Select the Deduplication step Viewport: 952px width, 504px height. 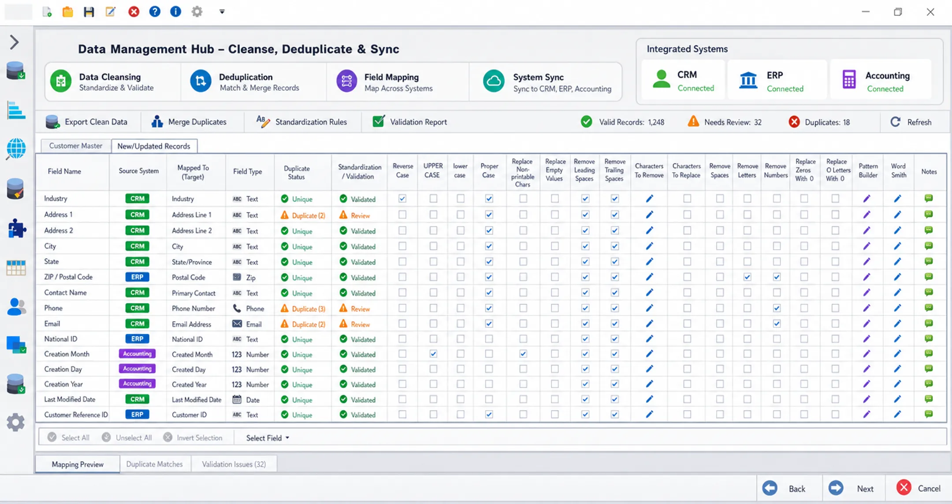(253, 82)
